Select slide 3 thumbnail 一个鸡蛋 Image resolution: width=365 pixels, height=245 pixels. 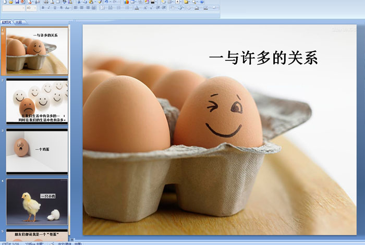coord(37,152)
